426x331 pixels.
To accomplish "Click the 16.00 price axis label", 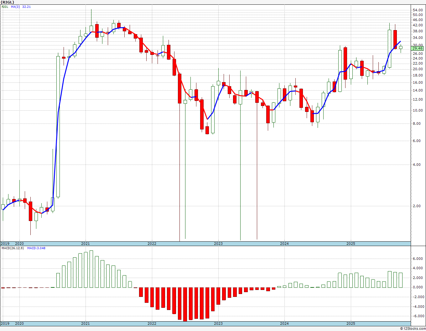I will [x=418, y=82].
